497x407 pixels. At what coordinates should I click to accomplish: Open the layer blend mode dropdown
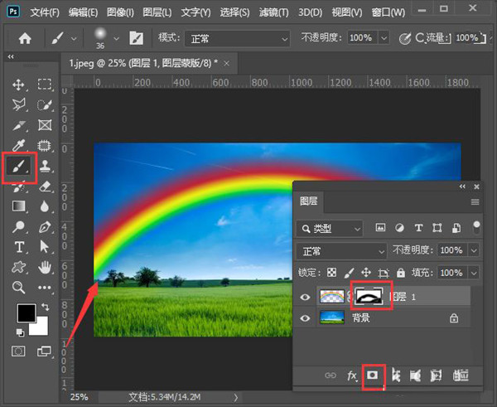pos(340,250)
